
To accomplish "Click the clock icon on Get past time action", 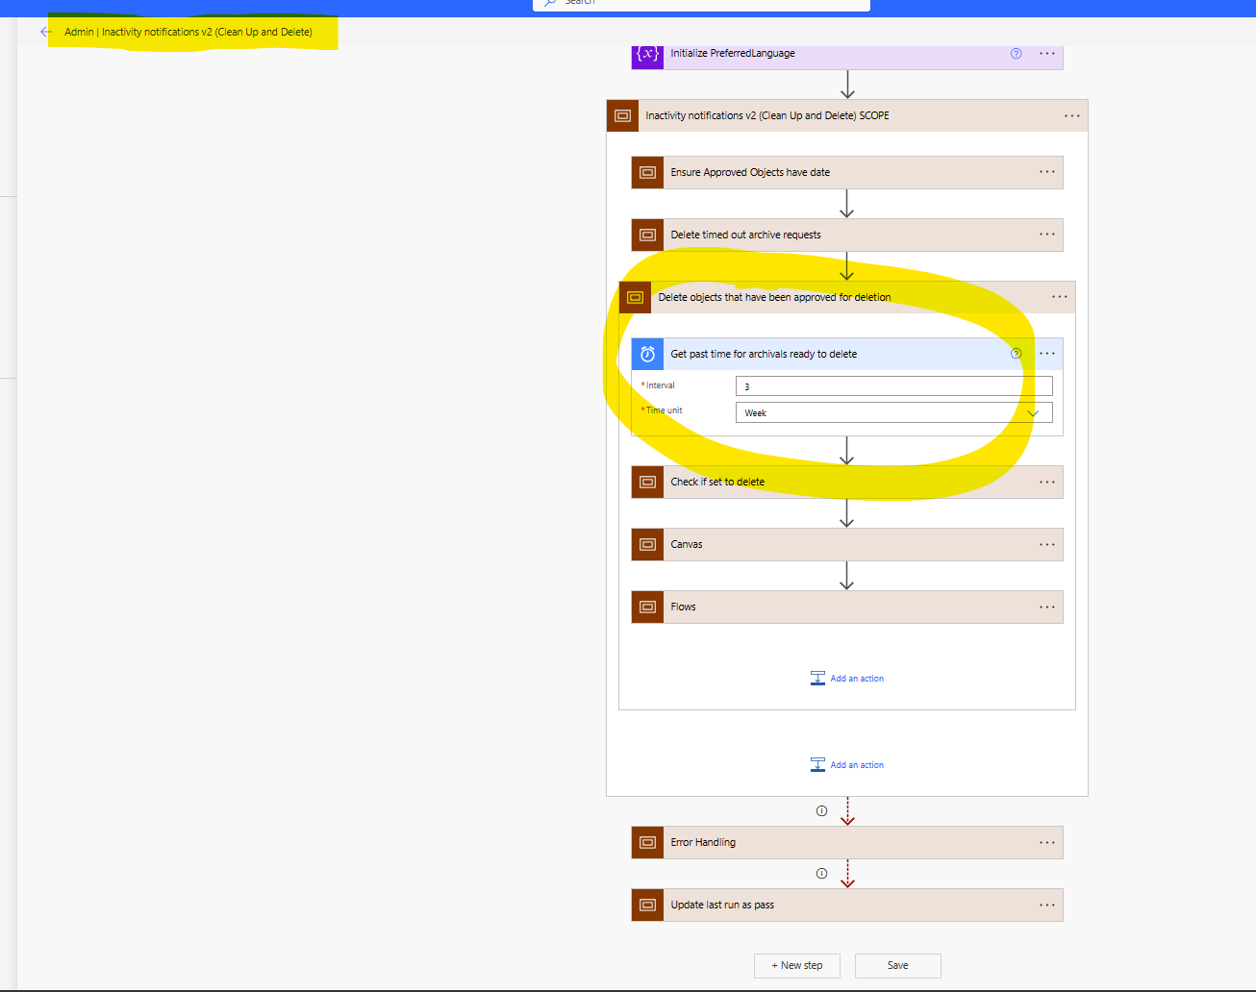I will 647,353.
